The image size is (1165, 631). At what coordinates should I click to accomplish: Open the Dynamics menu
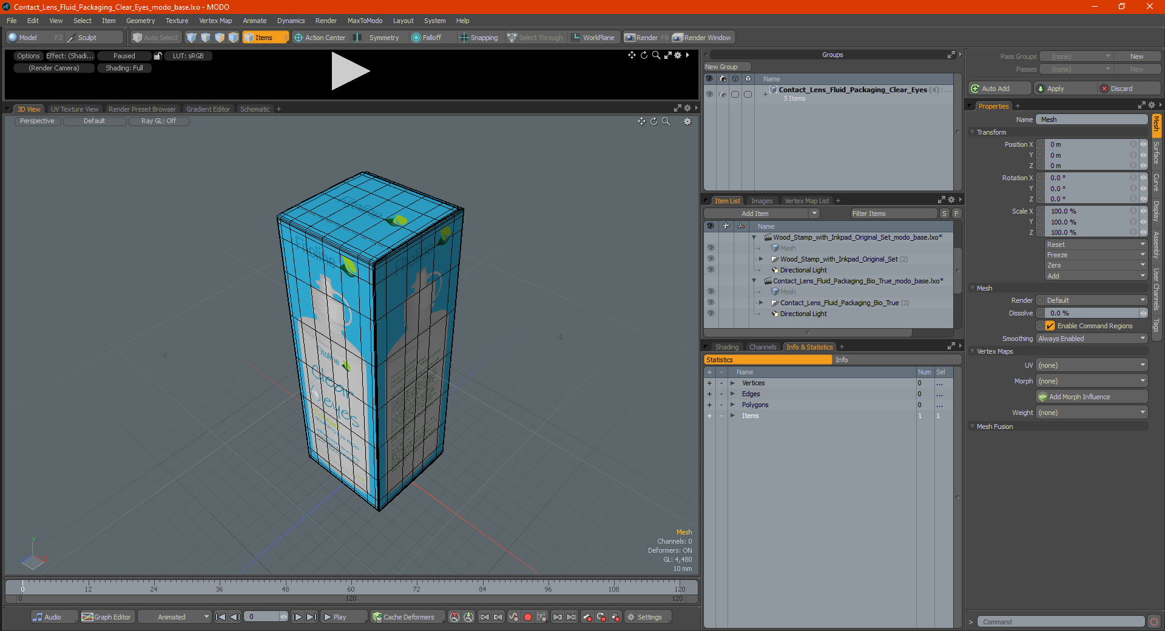[x=291, y=21]
